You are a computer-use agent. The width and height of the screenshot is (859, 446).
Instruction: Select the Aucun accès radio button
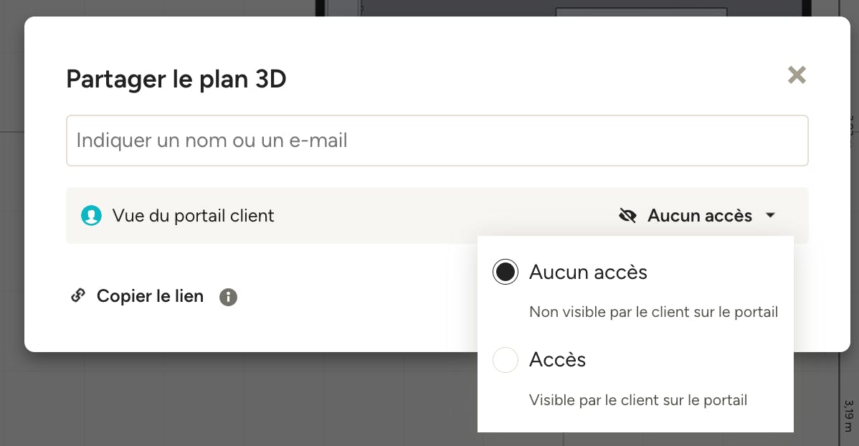[x=505, y=272]
